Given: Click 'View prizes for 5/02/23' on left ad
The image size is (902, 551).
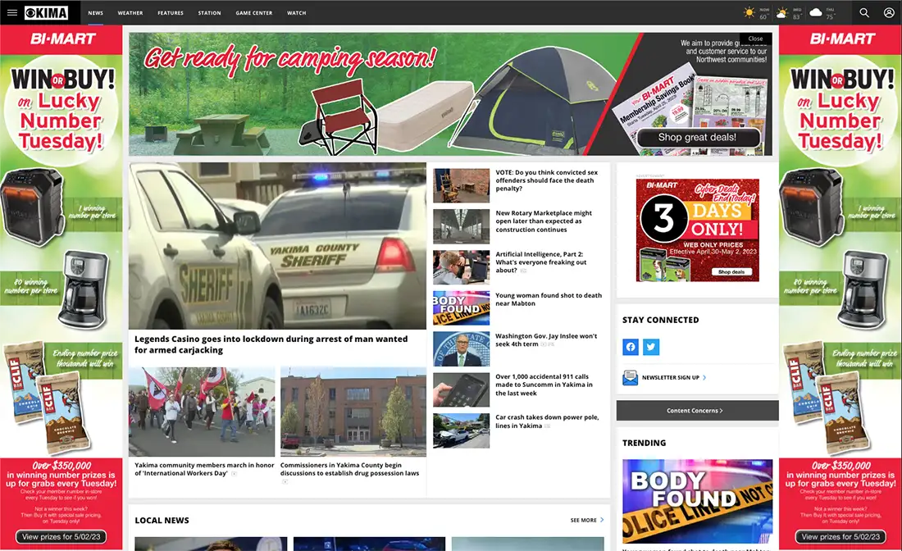Looking at the screenshot, I should tap(61, 536).
